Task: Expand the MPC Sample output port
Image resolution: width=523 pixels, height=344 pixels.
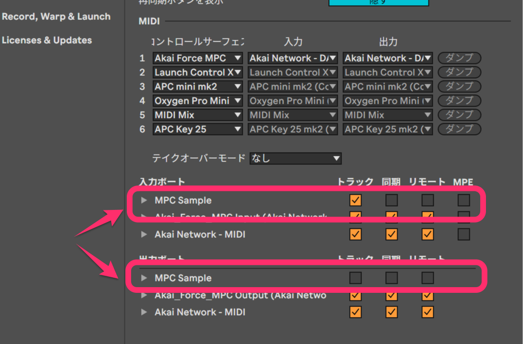Action: tap(144, 278)
